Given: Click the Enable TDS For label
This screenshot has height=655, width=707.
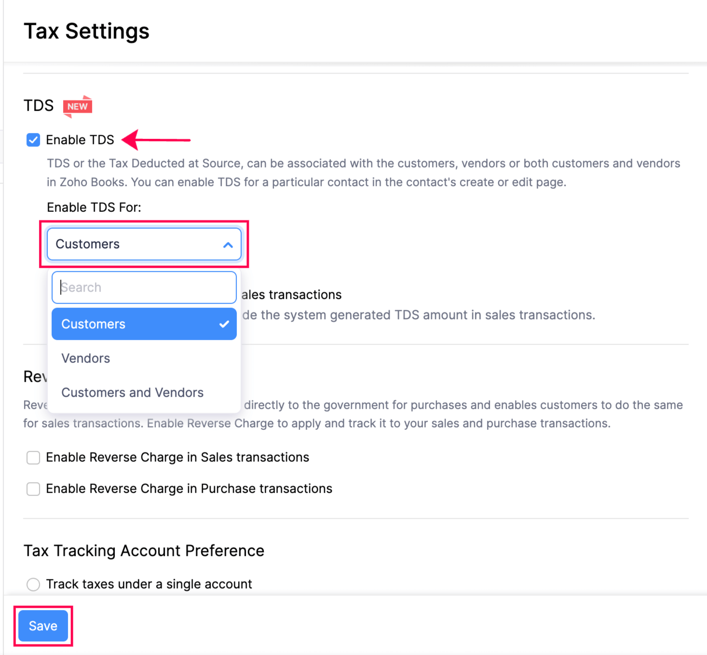Looking at the screenshot, I should tap(94, 207).
